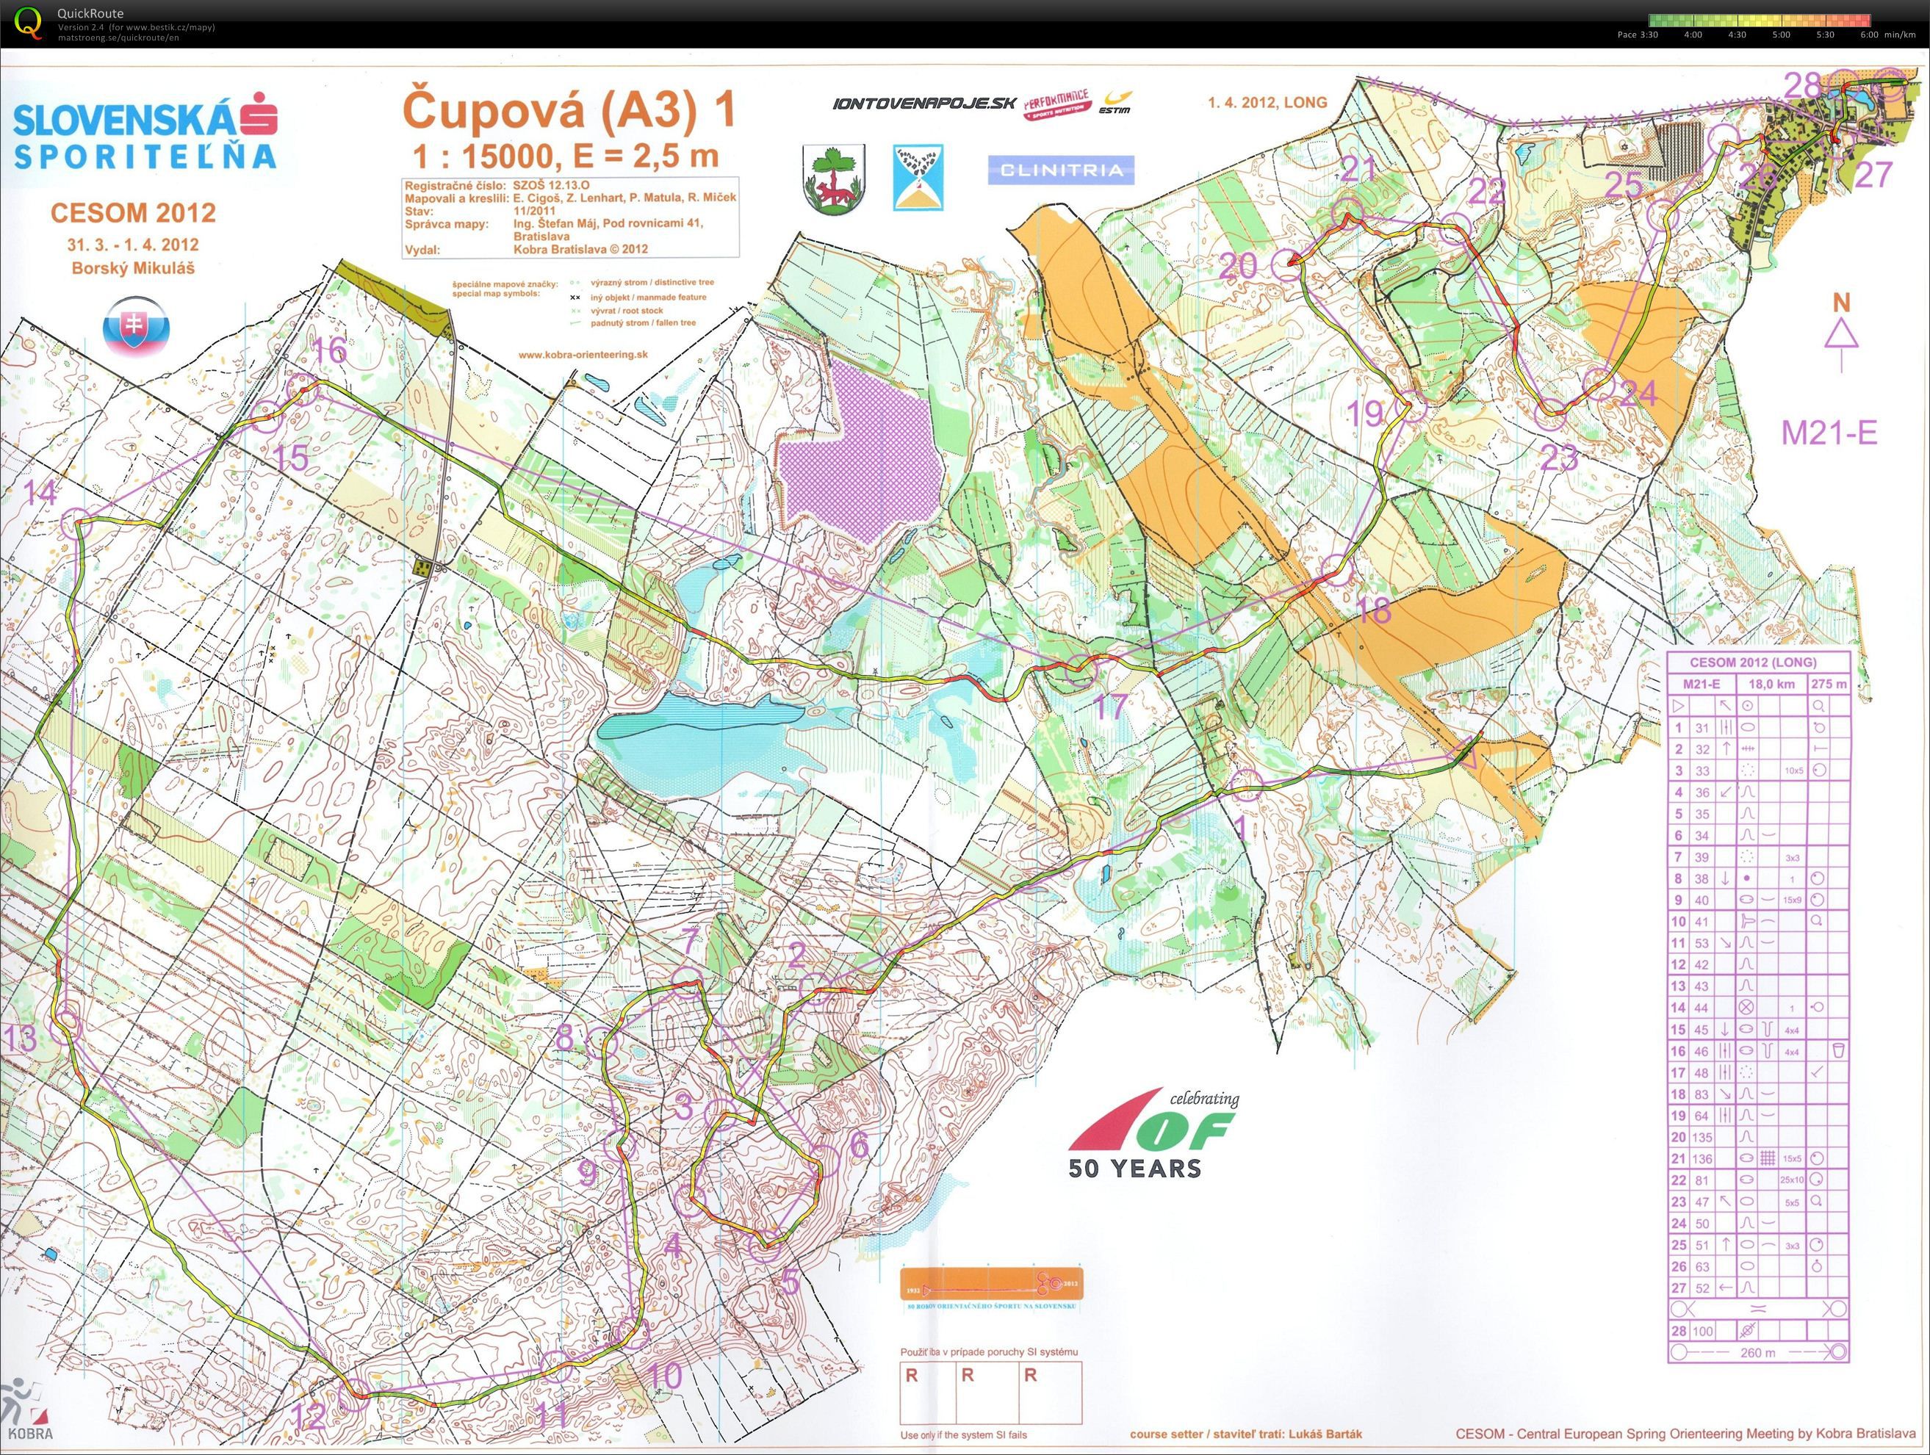Click the '18,0 km' course length cell

tap(1771, 684)
